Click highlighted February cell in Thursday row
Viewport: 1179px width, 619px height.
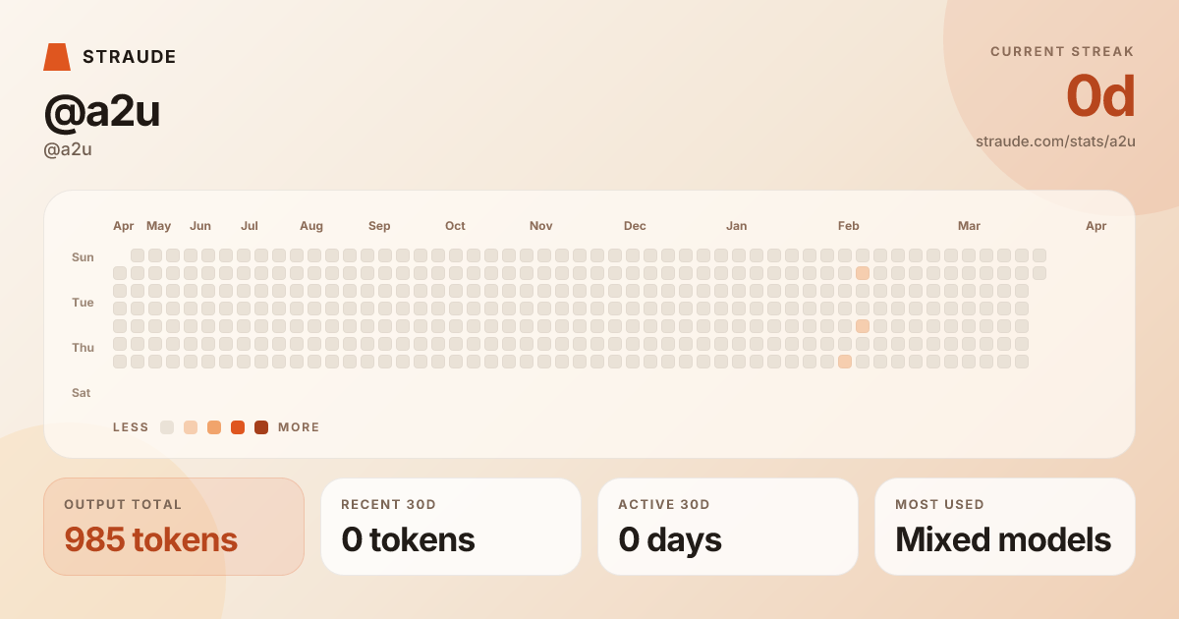863,326
